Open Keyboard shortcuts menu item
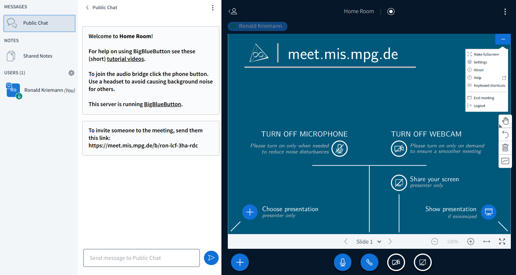This screenshot has height=275, width=516. click(486, 85)
